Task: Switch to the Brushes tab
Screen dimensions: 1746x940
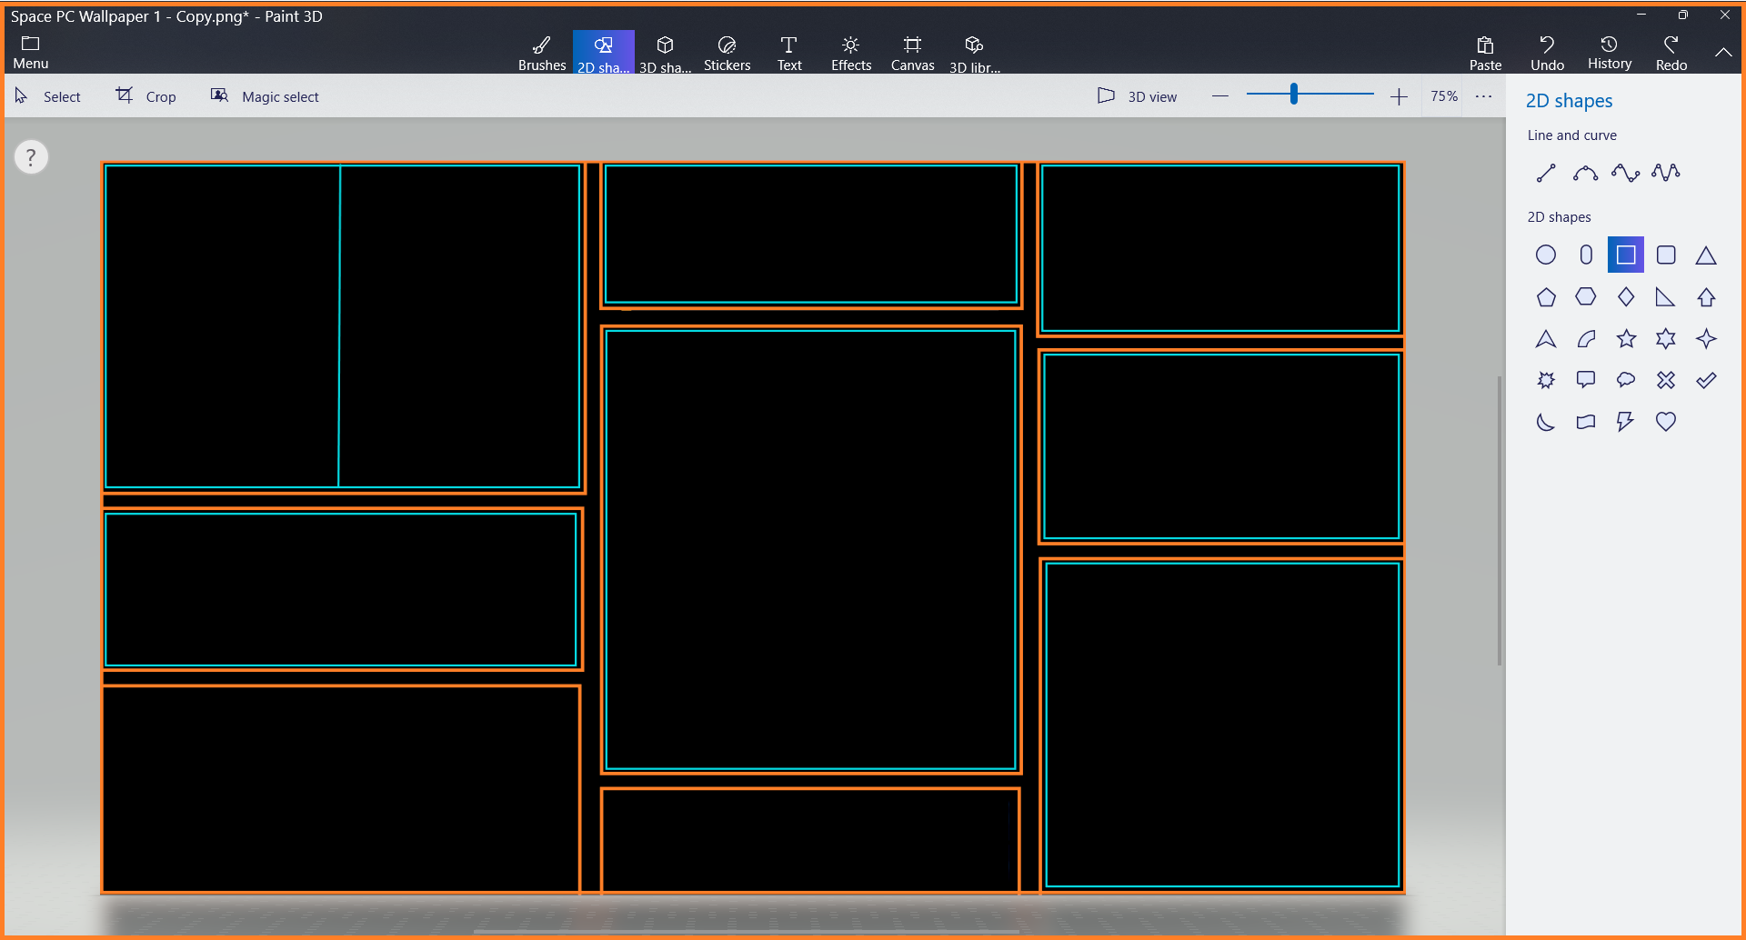Action: pyautogui.click(x=542, y=53)
